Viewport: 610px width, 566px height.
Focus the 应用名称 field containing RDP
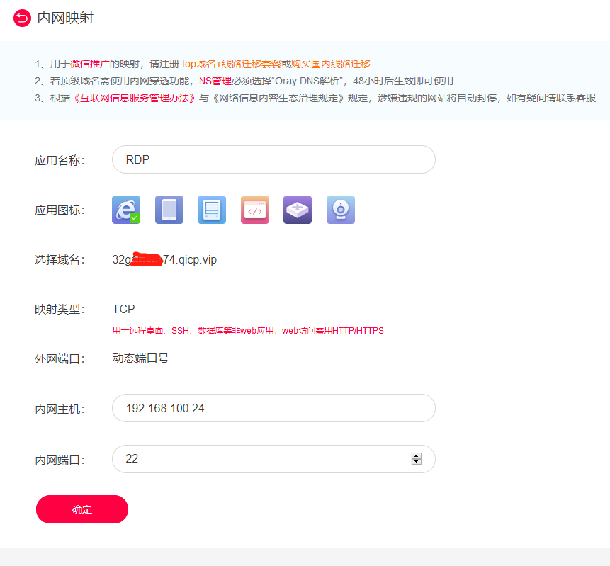(x=273, y=159)
